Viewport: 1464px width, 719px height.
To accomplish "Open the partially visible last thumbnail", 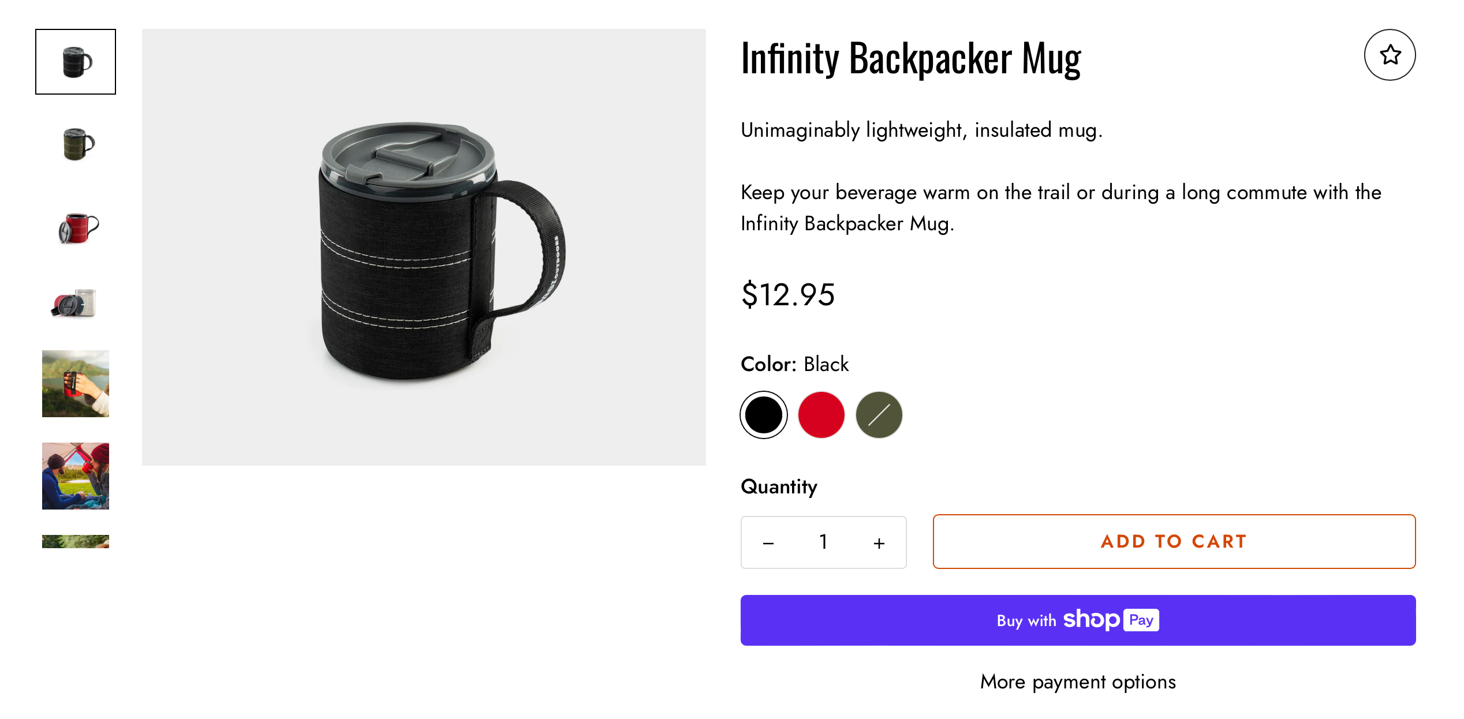I will [76, 541].
